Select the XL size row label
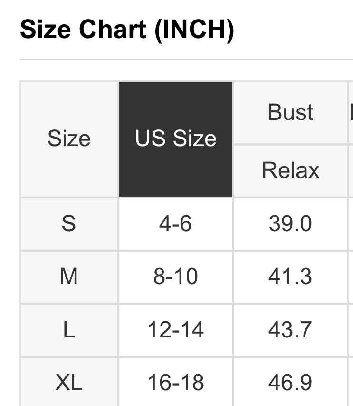 point(69,382)
